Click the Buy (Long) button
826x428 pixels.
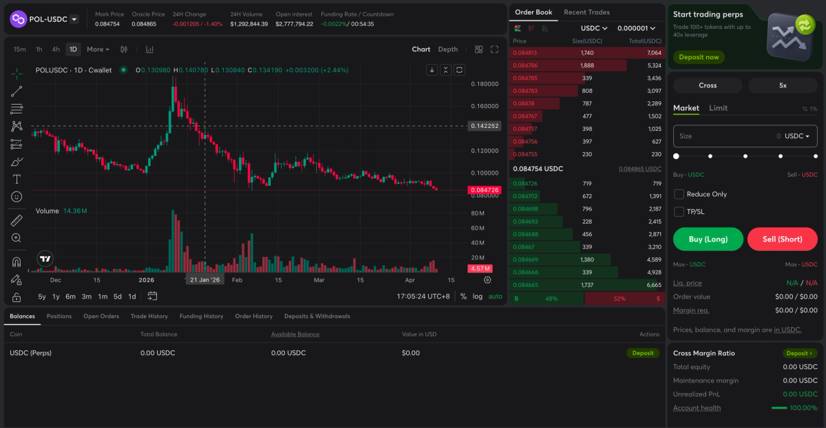tap(708, 239)
